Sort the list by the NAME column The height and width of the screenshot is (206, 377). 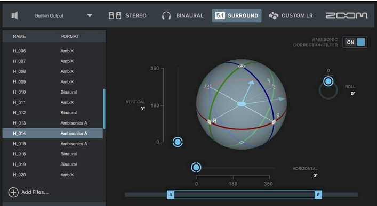[19, 36]
